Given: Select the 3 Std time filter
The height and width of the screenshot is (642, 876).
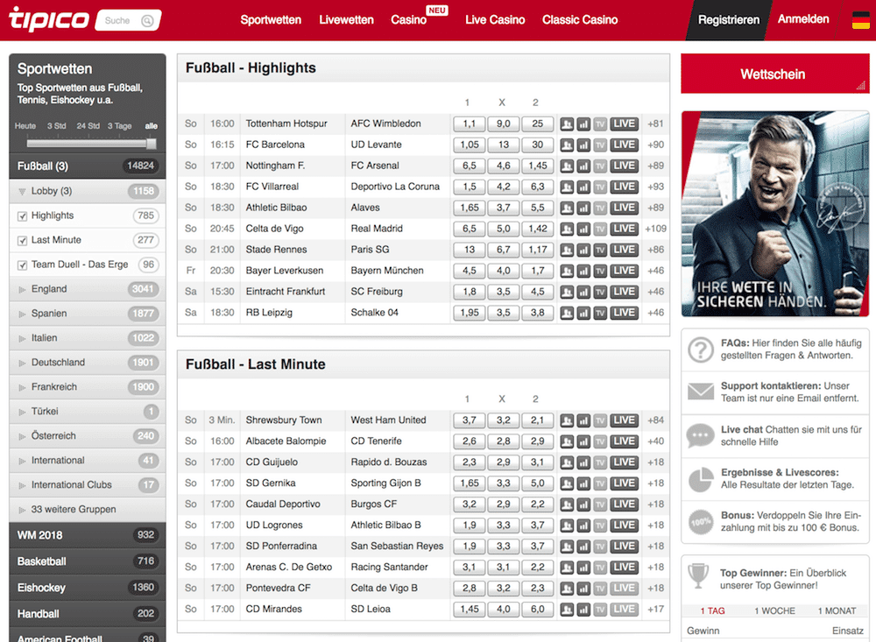Looking at the screenshot, I should pyautogui.click(x=56, y=126).
